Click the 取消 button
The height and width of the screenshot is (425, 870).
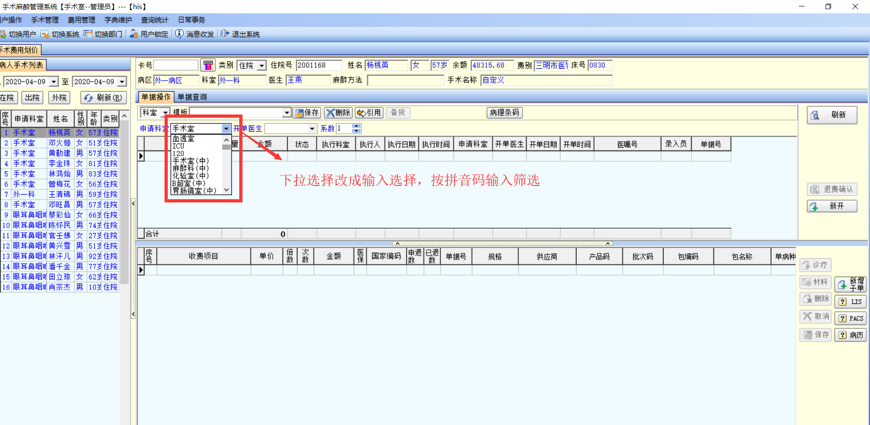click(x=815, y=316)
